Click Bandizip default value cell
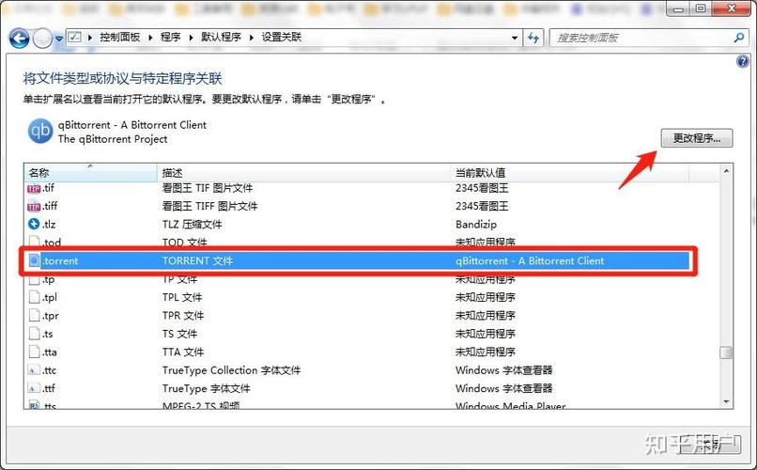 476,224
